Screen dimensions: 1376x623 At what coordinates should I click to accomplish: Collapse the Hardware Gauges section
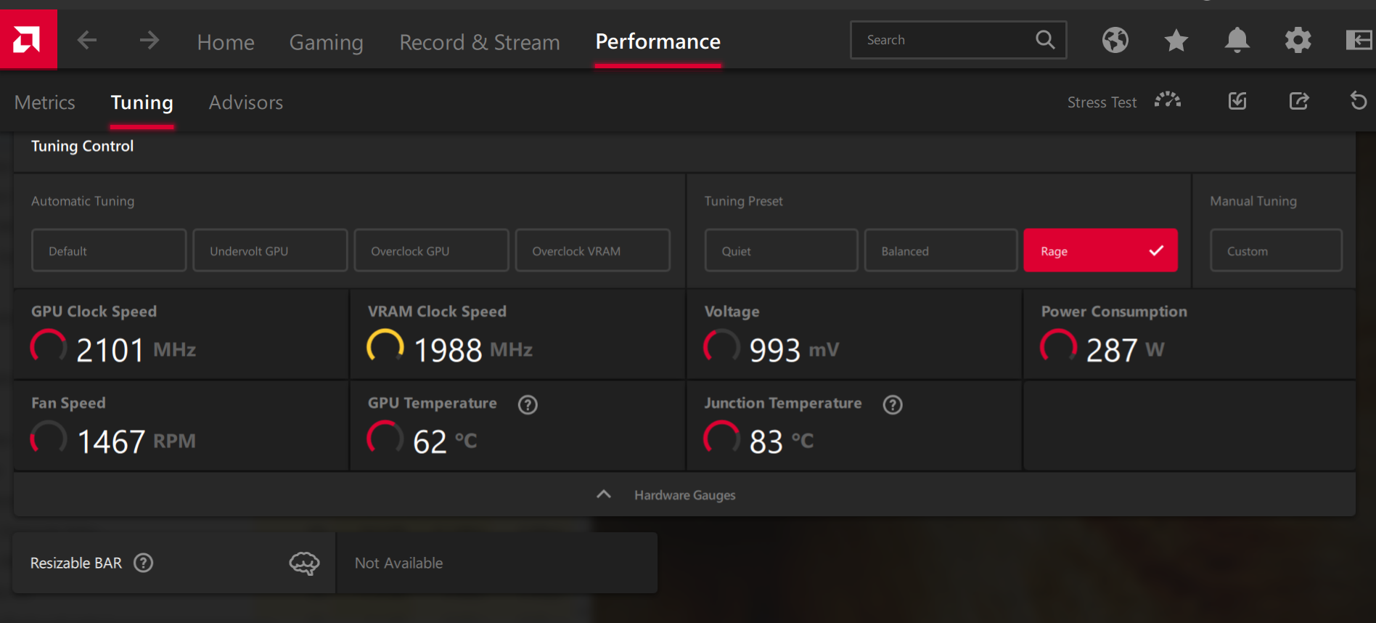coord(604,494)
